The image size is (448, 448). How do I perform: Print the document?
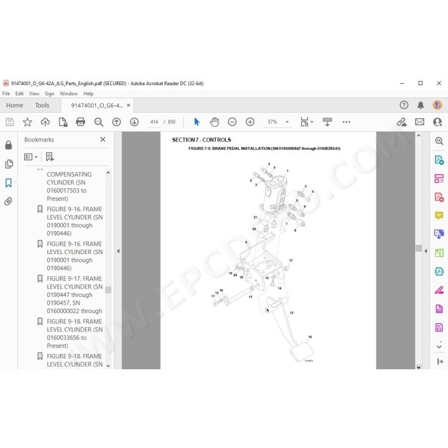(81, 122)
